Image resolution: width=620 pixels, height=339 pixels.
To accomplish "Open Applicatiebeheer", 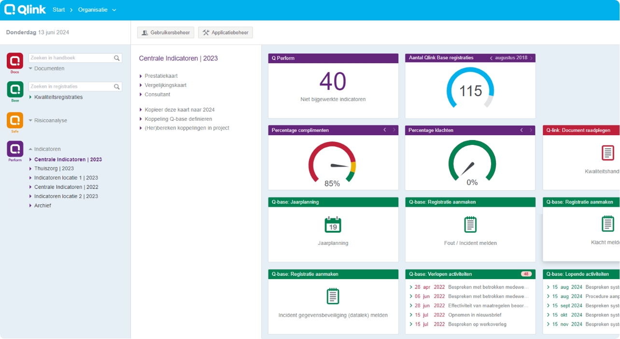I will pos(225,32).
